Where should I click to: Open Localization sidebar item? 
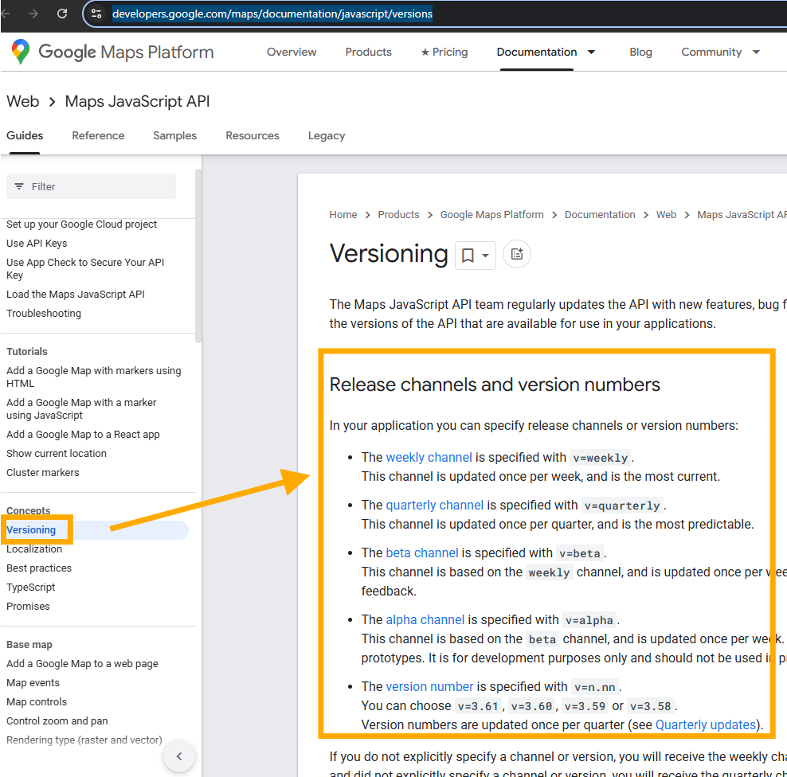(34, 549)
